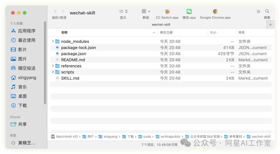The height and width of the screenshot is (154, 280).
Task: Open 隔空投送 in sidebar
Action: pos(23,68)
